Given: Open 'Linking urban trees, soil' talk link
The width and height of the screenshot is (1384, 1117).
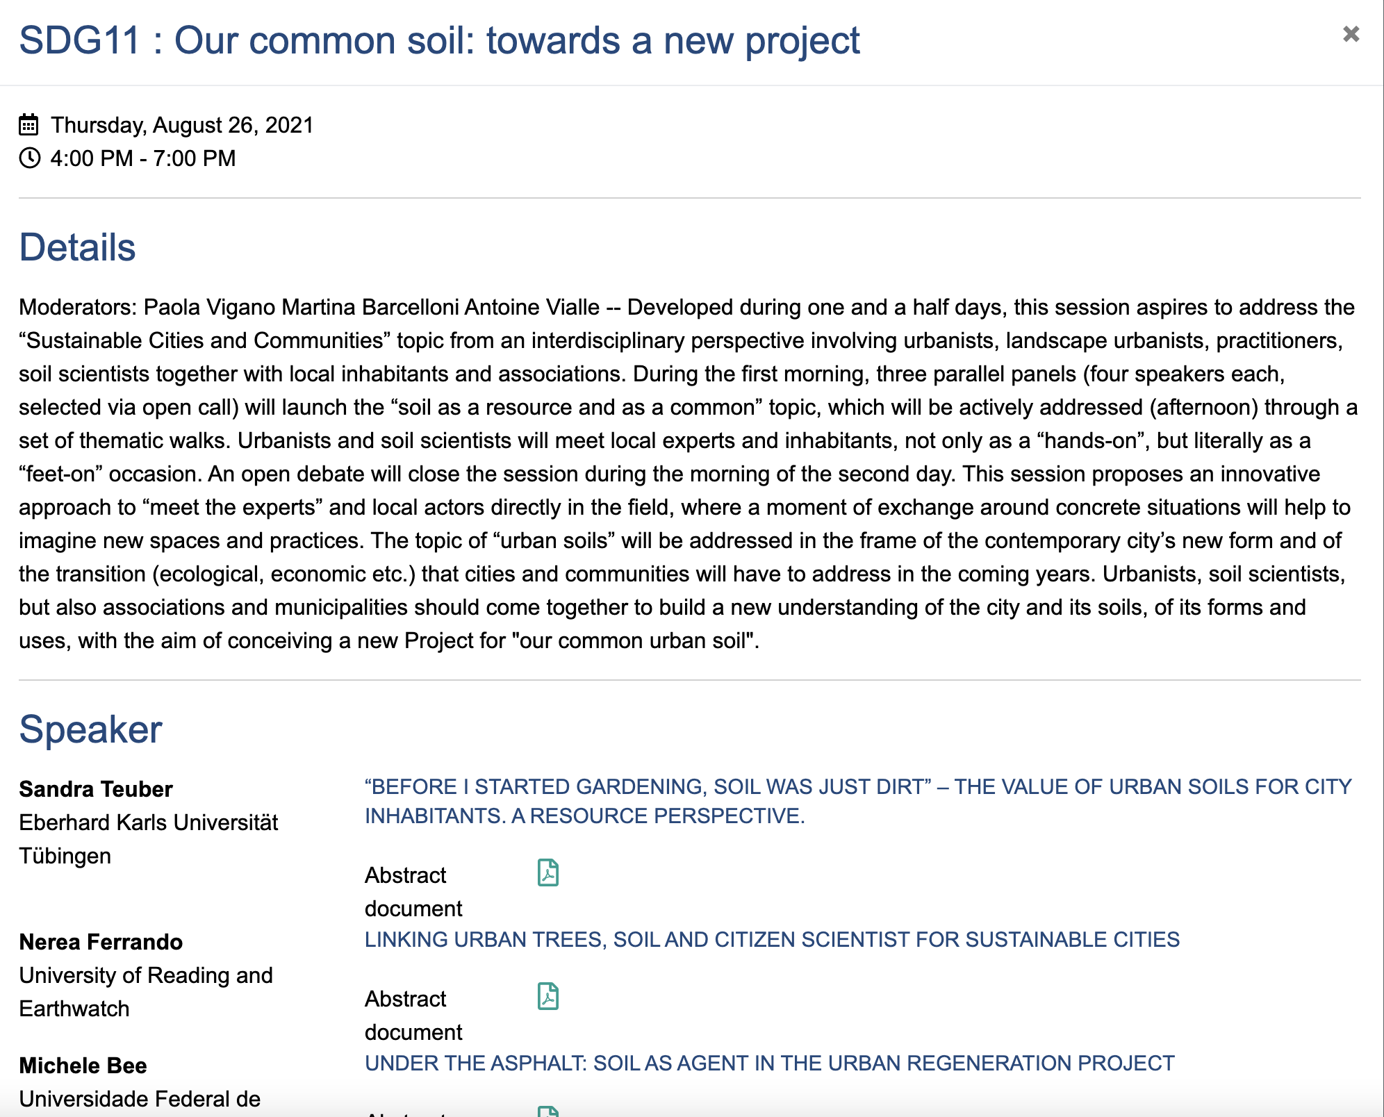Looking at the screenshot, I should click(772, 939).
